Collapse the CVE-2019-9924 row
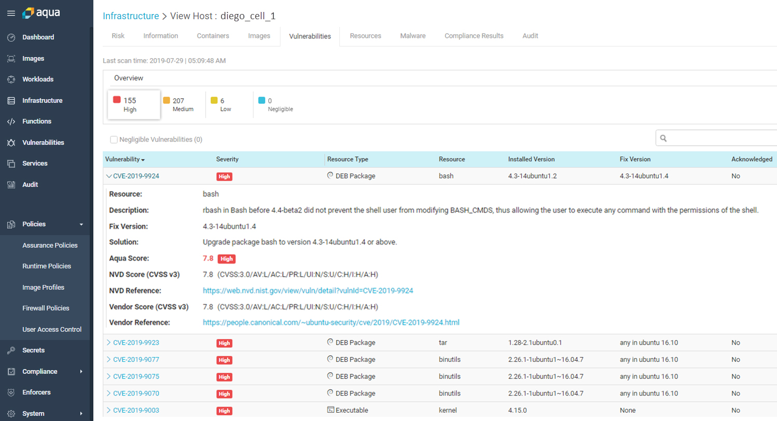Viewport: 777px width, 421px height. [108, 176]
